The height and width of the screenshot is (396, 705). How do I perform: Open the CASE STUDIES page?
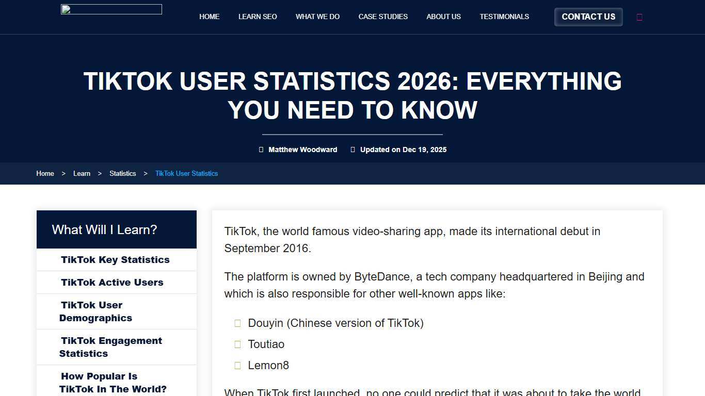pyautogui.click(x=383, y=16)
